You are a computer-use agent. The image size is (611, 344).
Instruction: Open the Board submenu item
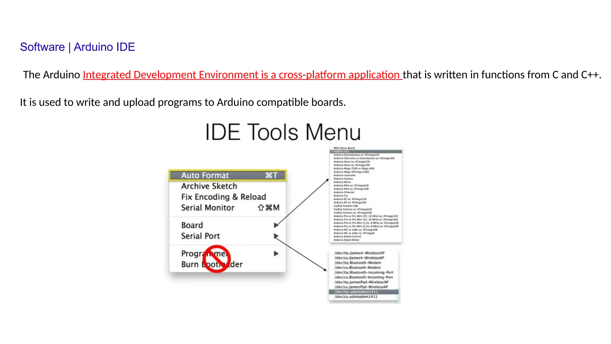pyautogui.click(x=228, y=225)
